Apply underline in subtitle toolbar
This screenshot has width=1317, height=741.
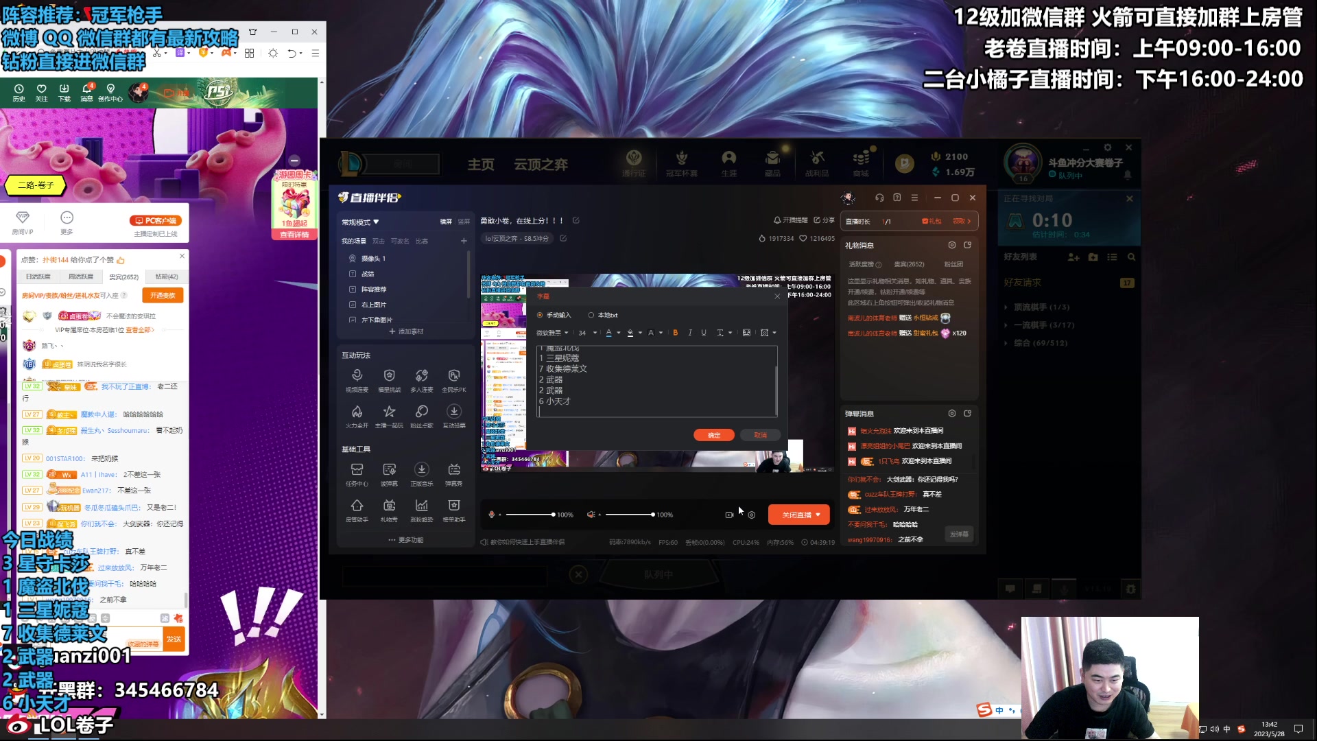click(x=704, y=333)
